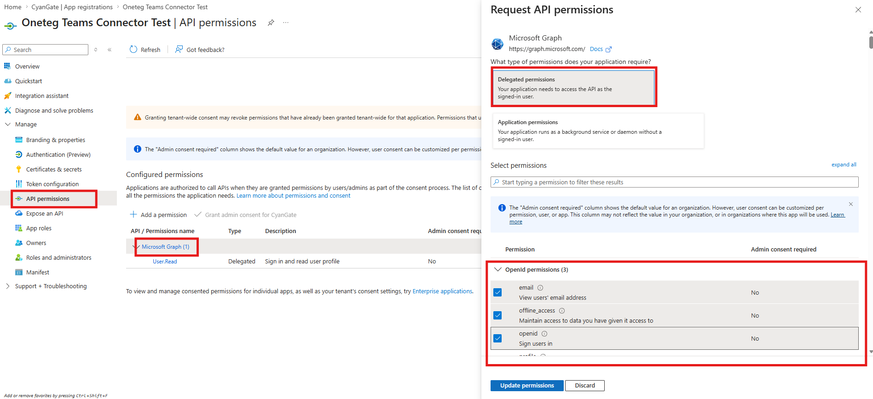
Task: Uncheck the offline_access permission checkbox
Action: tap(497, 315)
